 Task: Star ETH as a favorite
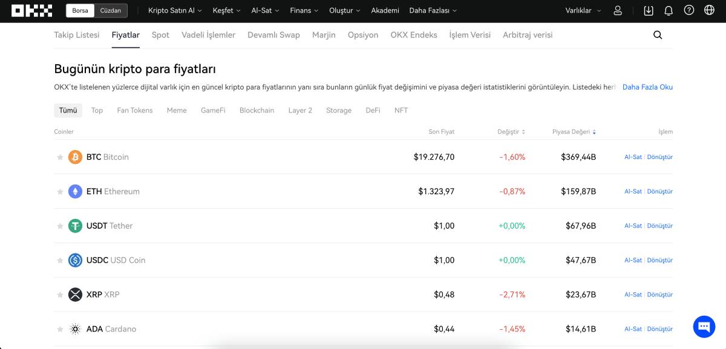pyautogui.click(x=60, y=192)
